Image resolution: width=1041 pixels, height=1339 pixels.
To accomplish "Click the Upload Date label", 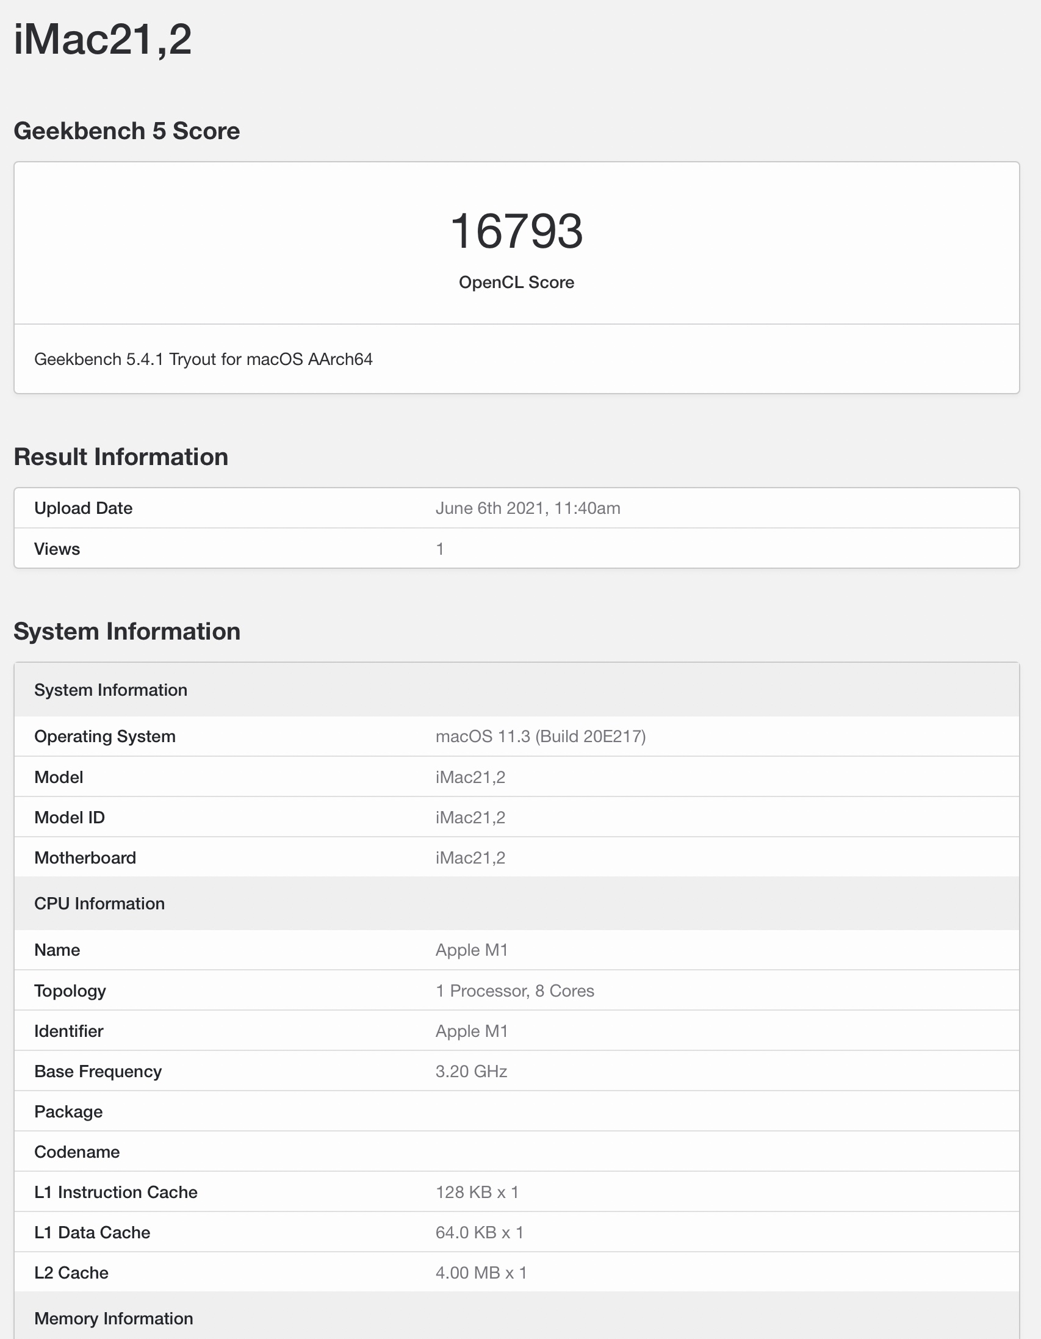I will click(x=84, y=508).
